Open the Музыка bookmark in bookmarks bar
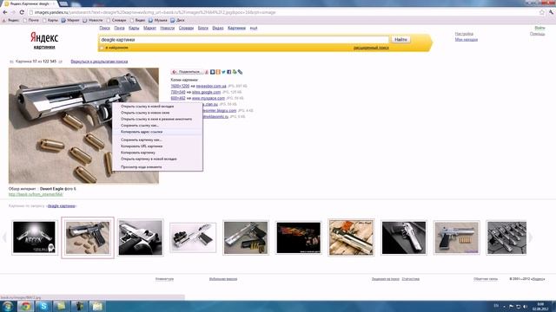This screenshot has height=312, width=556. 158,20
